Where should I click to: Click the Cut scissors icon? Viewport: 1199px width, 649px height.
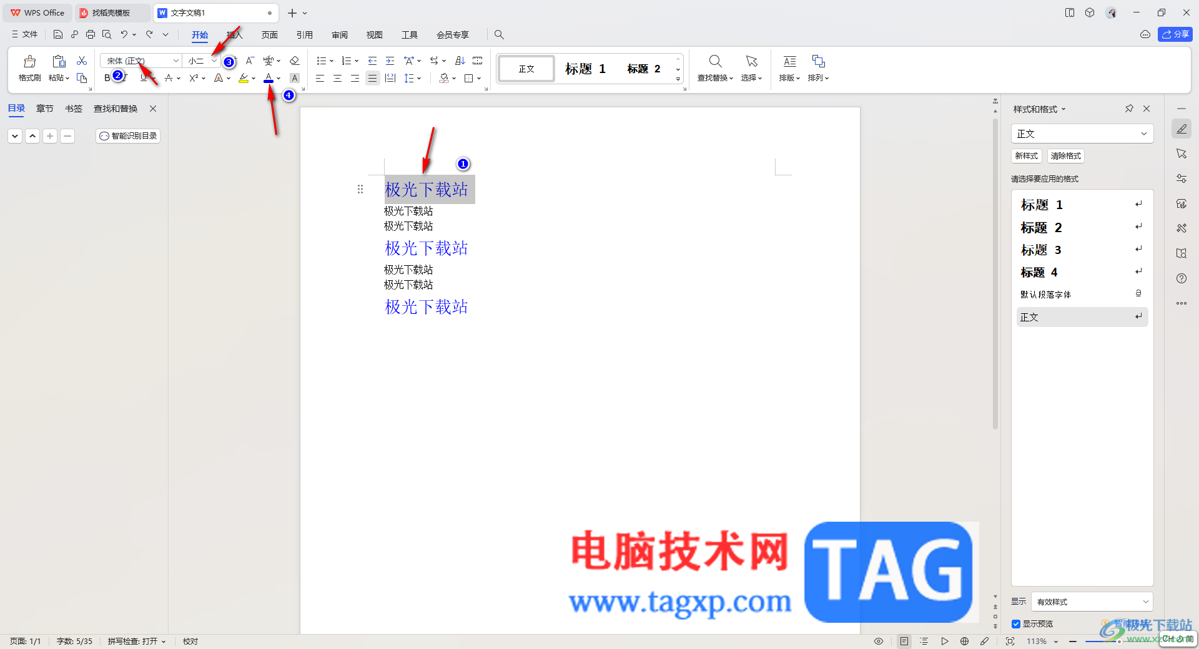(82, 61)
